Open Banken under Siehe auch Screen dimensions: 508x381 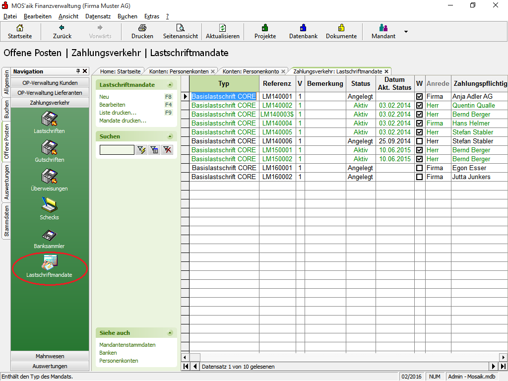tap(108, 353)
